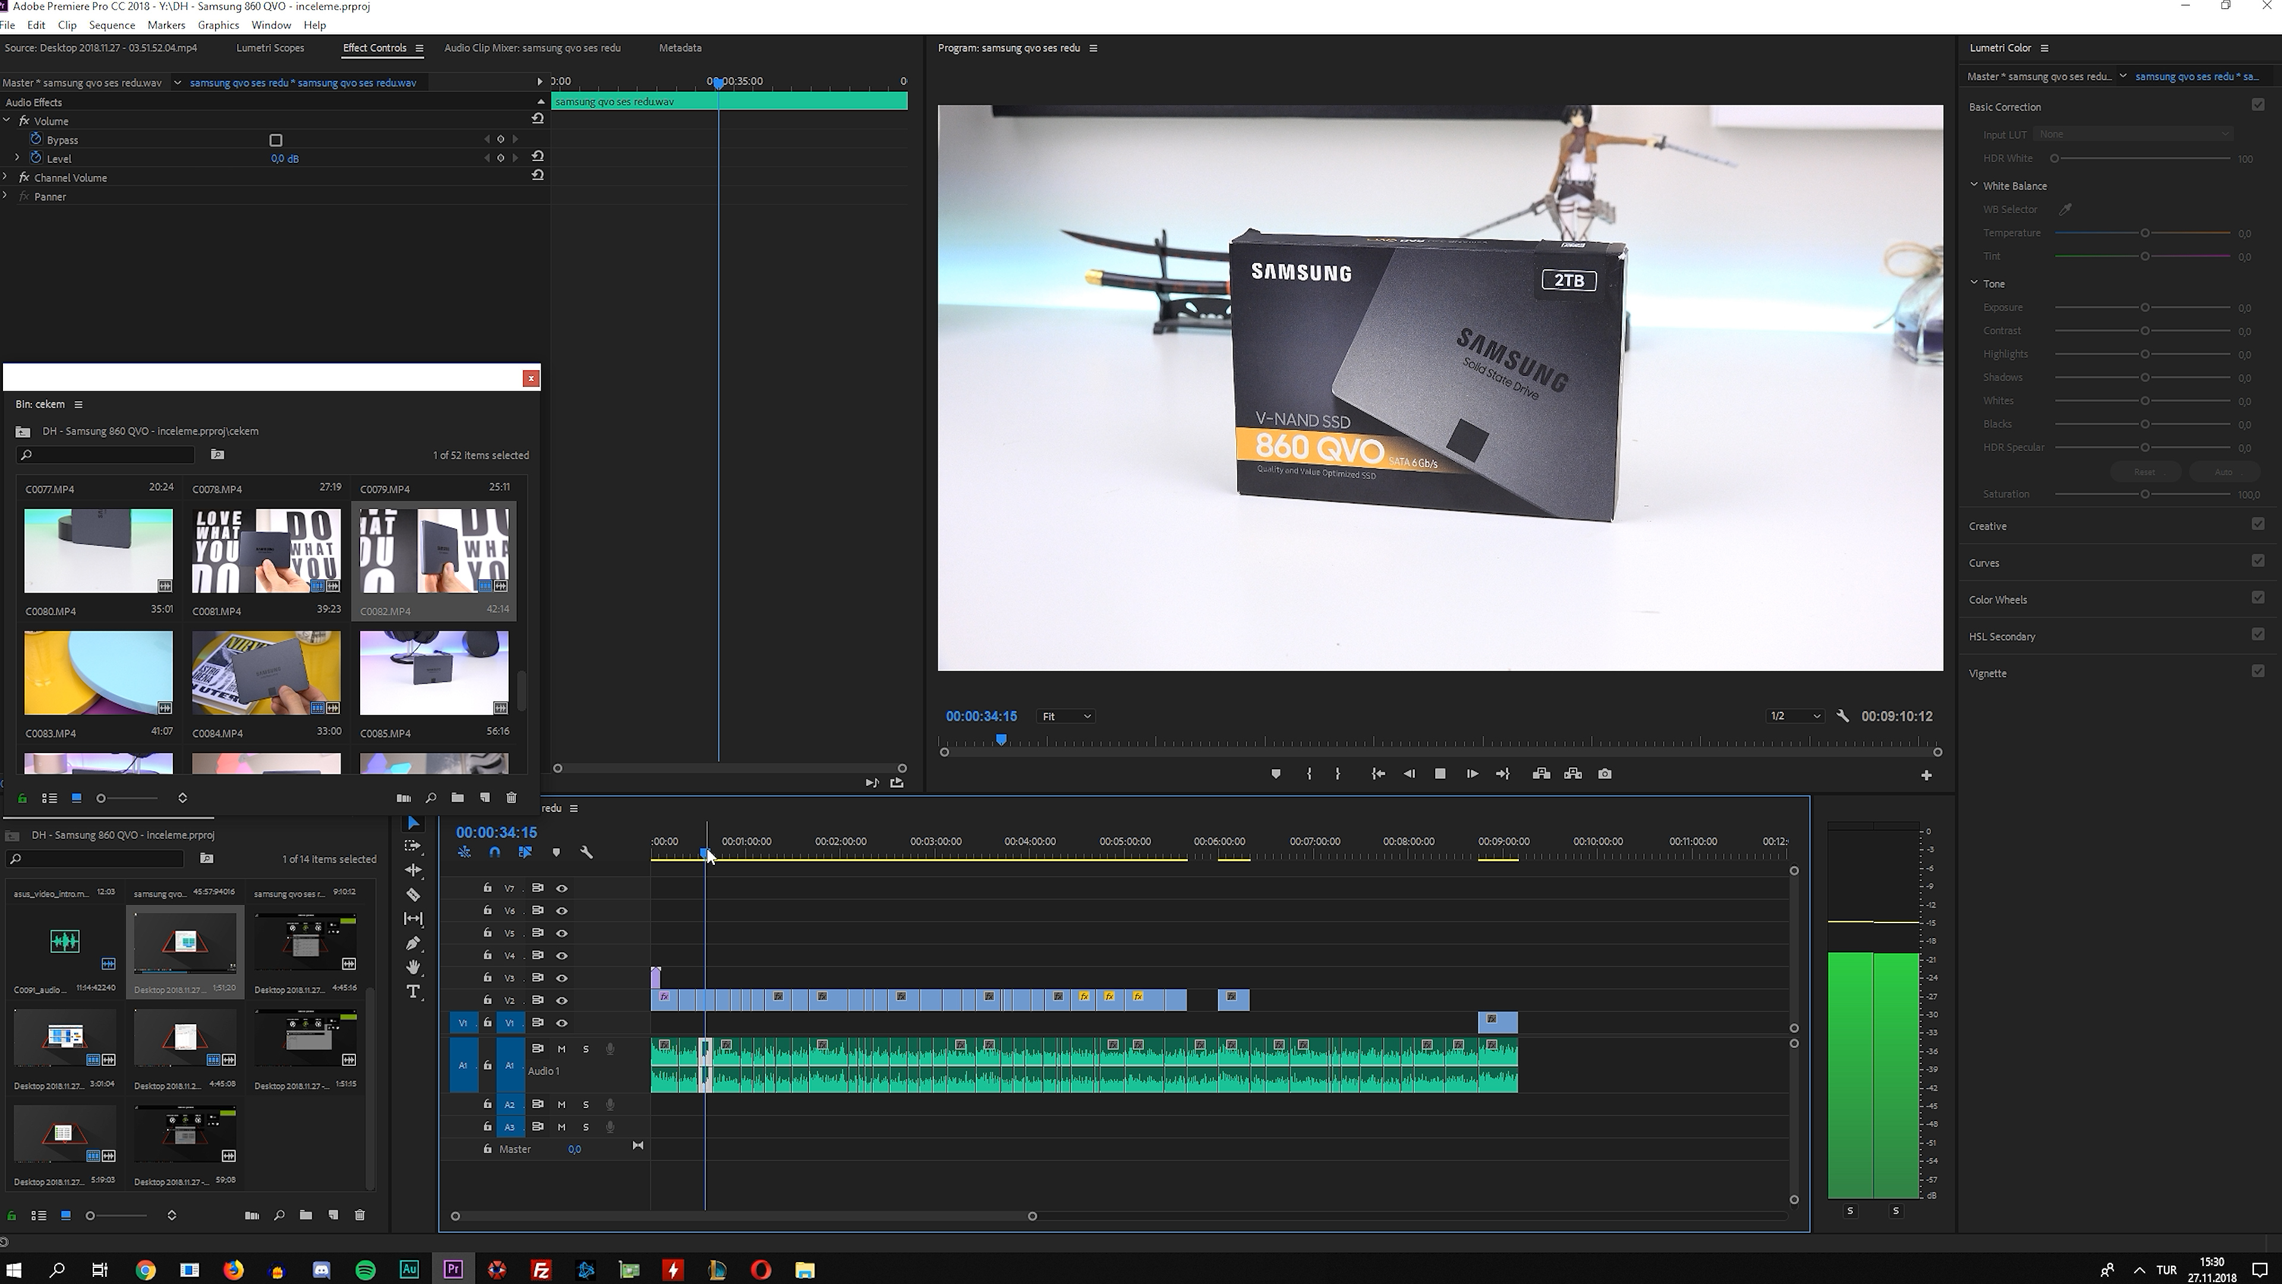Image resolution: width=2282 pixels, height=1284 pixels.
Task: Solo audio track A2
Action: (x=585, y=1104)
